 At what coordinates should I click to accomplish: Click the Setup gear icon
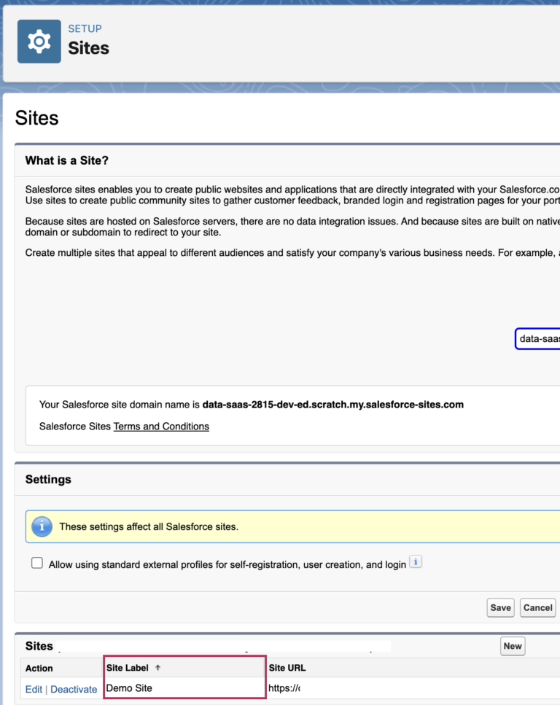click(39, 42)
